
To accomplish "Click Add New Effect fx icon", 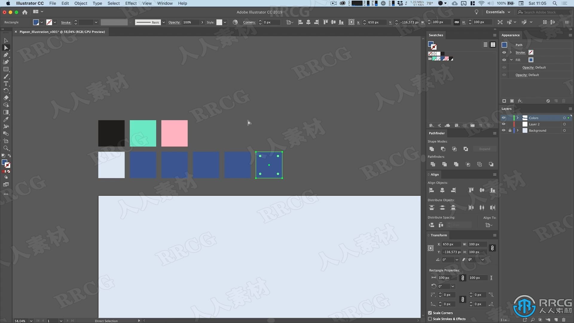I will pyautogui.click(x=520, y=101).
